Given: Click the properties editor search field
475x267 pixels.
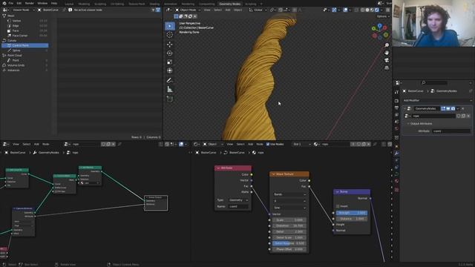Looking at the screenshot, I should tap(434, 82).
